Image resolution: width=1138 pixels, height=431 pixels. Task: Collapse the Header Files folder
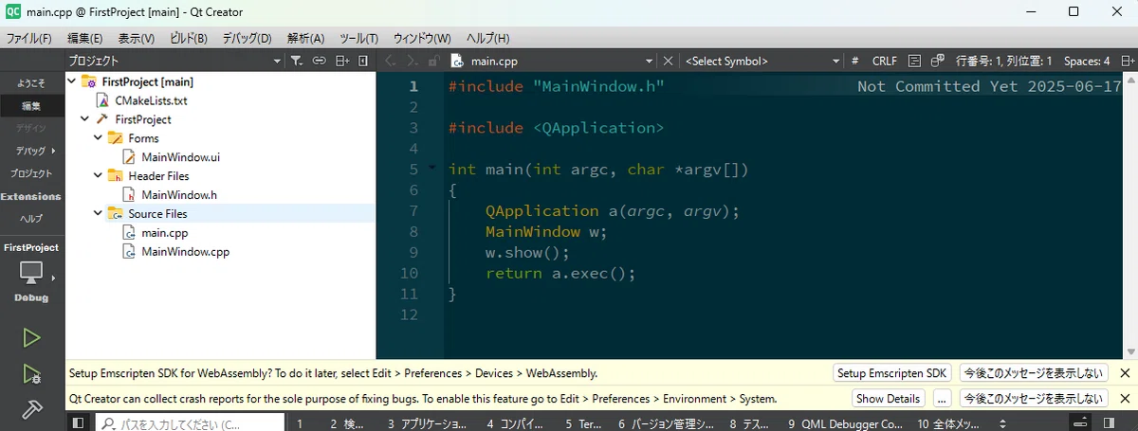point(99,176)
